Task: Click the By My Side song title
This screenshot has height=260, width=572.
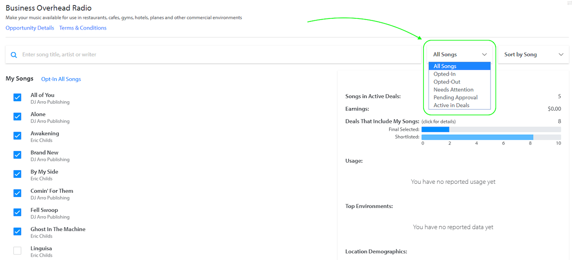Action: [x=44, y=172]
